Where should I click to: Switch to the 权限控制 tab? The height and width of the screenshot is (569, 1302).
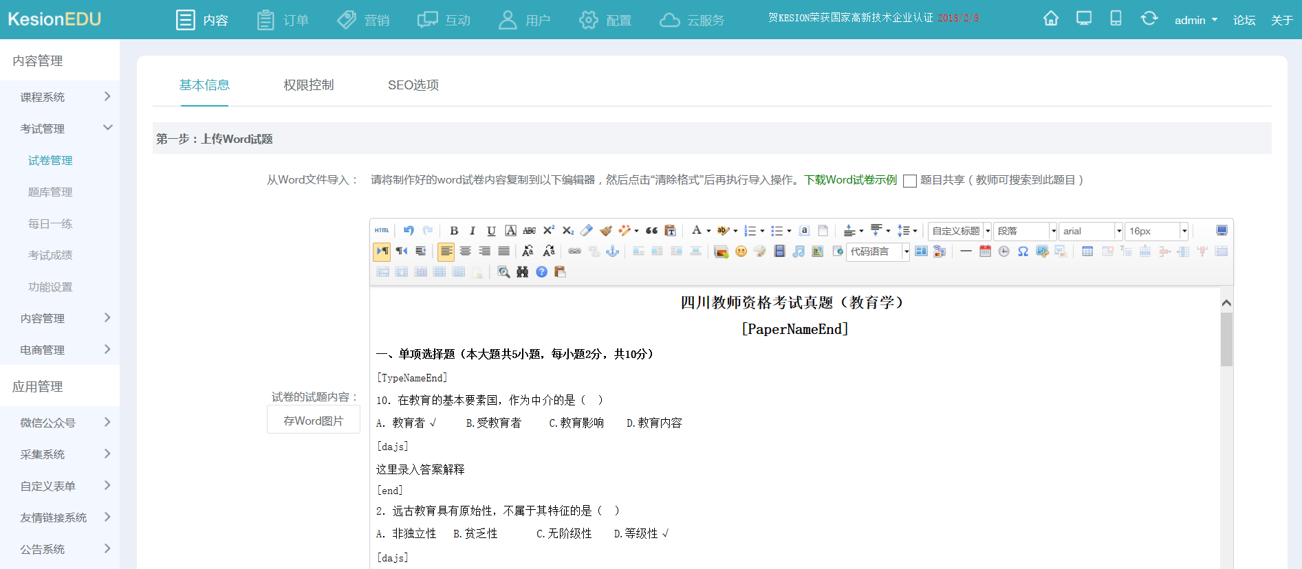(x=308, y=85)
